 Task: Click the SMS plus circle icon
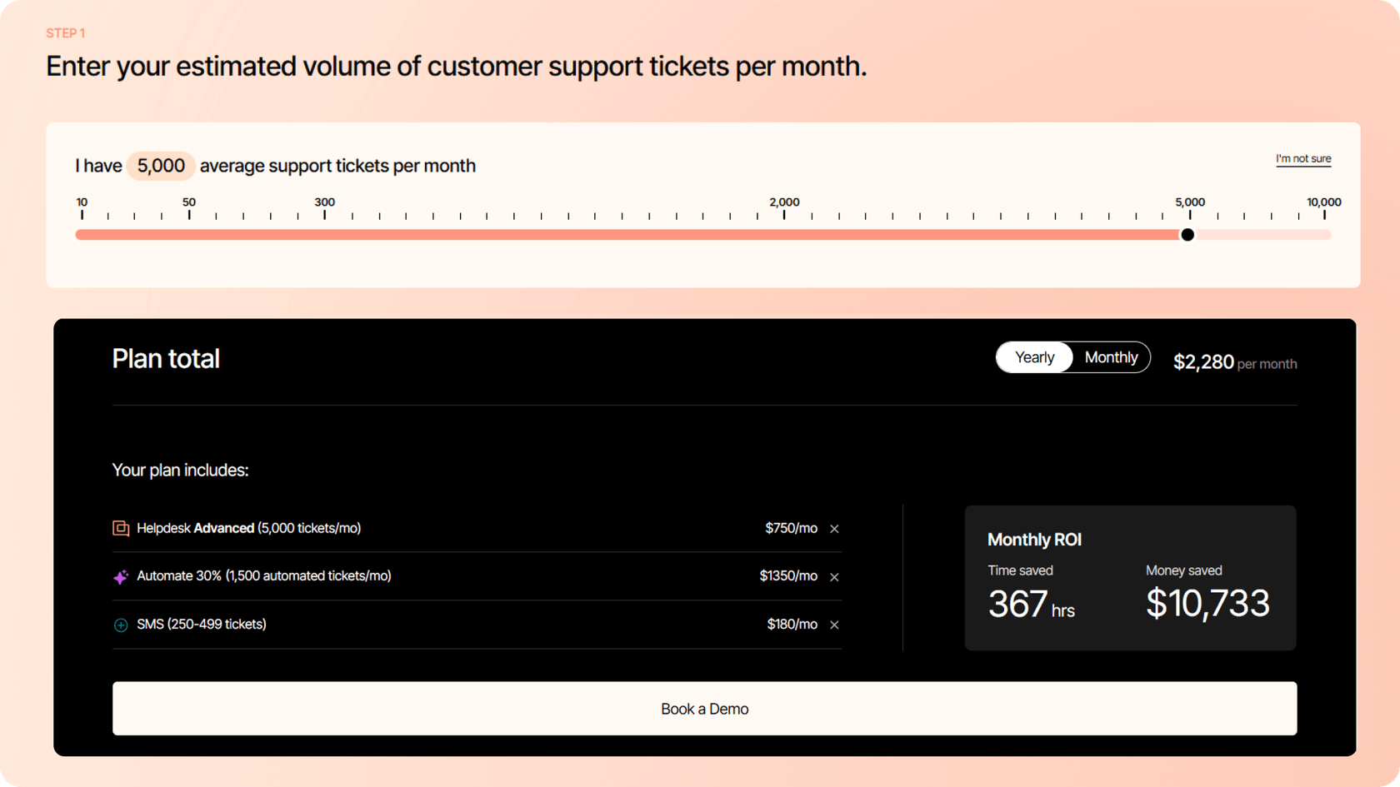[121, 625]
